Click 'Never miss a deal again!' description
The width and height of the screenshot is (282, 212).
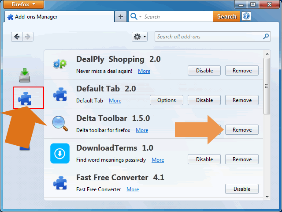coord(104,71)
